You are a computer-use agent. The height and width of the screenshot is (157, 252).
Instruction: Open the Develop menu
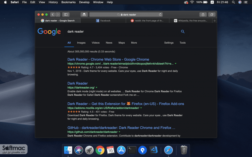pyautogui.click(x=84, y=2)
